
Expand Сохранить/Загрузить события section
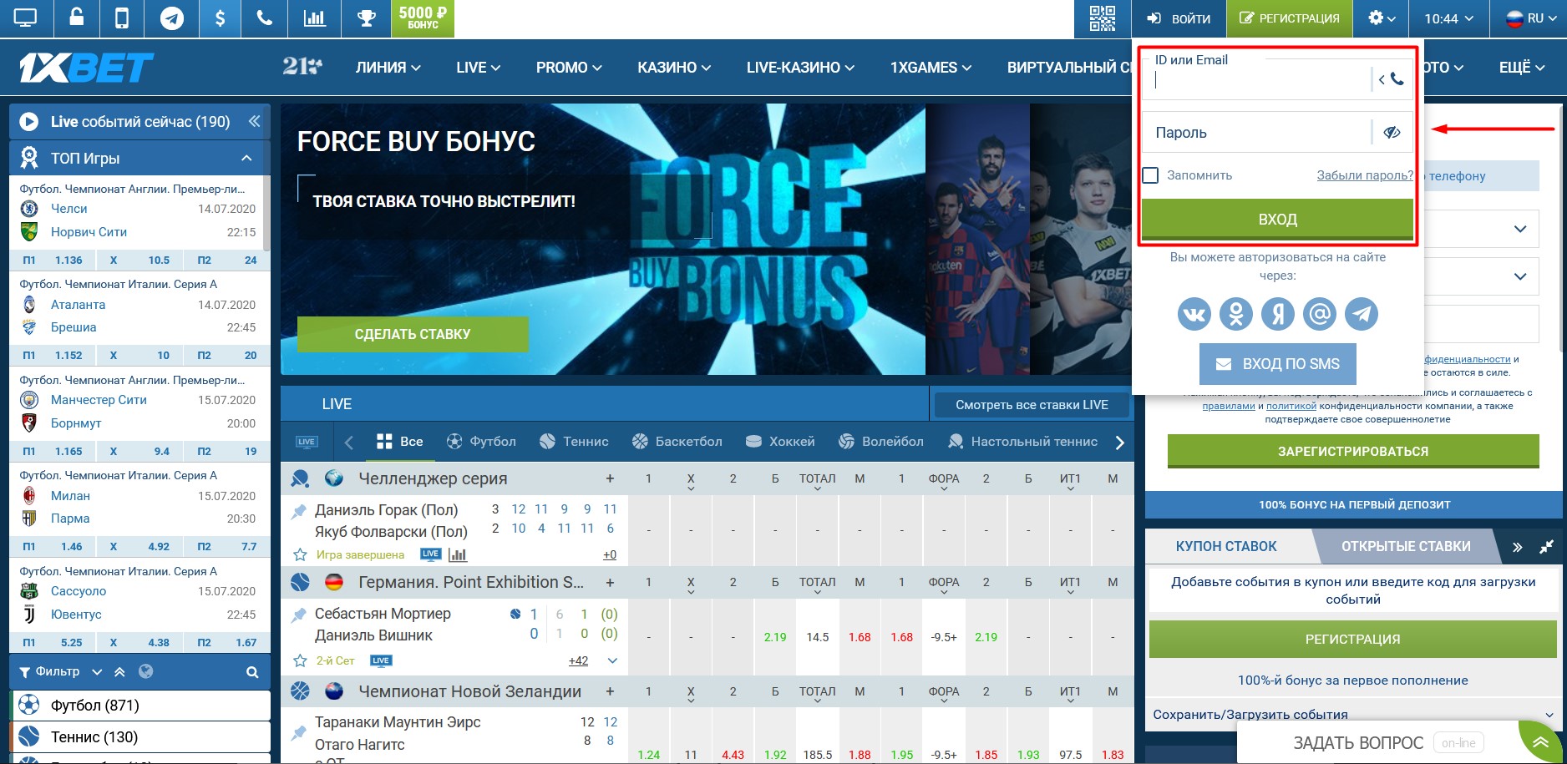[1353, 715]
